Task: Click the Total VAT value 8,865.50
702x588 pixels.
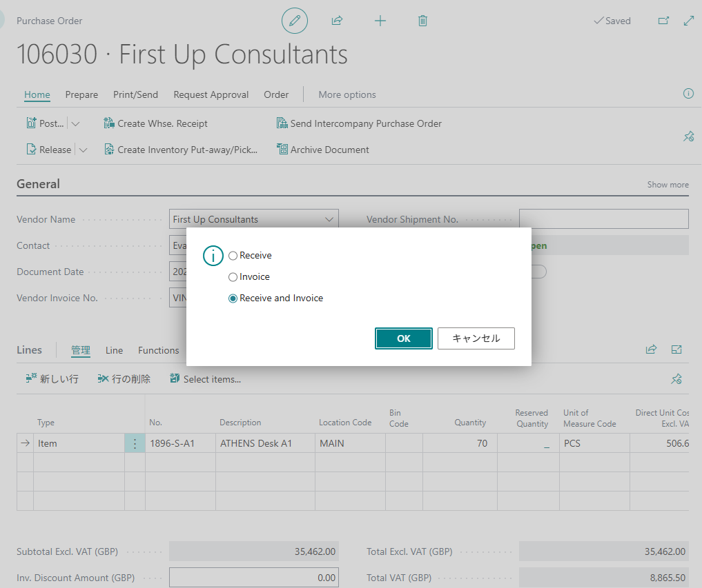Action: click(603, 577)
